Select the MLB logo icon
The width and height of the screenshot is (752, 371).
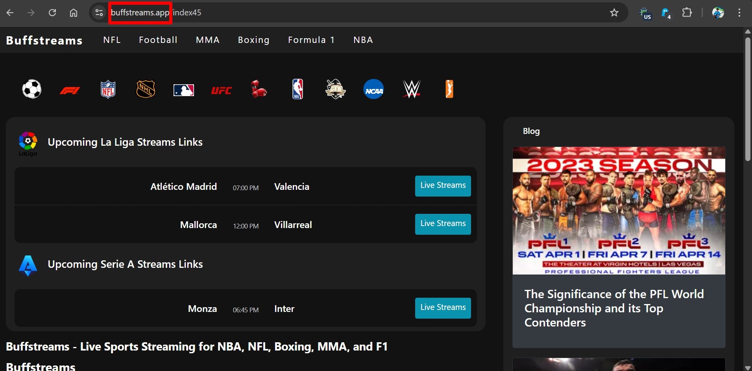coord(184,90)
